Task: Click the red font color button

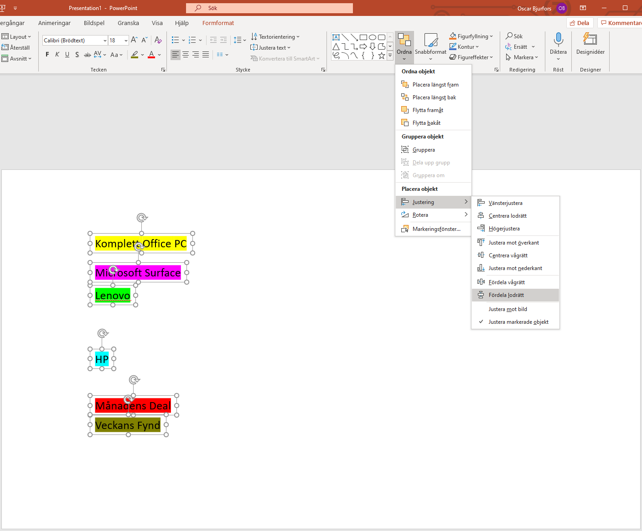Action: [x=151, y=55]
